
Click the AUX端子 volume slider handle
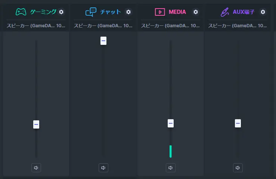pos(238,123)
